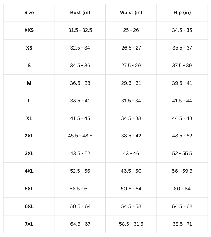Viewport: 211px width, 237px height.
Task: Click the L size label
Action: point(29,101)
